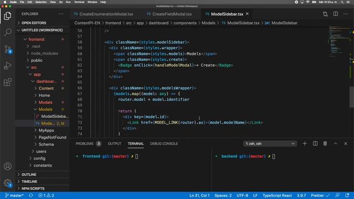Open the Explorer view in activity bar

tap(7, 16)
